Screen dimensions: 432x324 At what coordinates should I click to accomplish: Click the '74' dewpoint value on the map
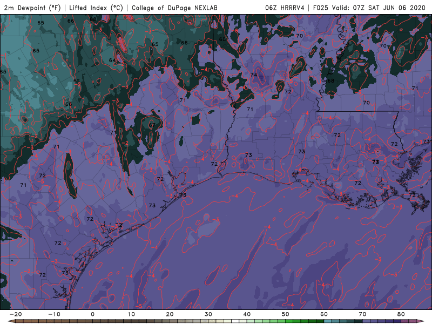(254, 75)
